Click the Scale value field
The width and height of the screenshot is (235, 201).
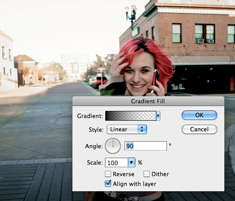[x=116, y=162]
